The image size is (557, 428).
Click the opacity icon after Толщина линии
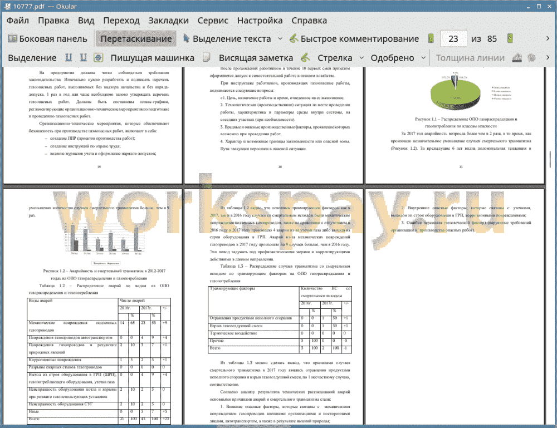click(517, 57)
